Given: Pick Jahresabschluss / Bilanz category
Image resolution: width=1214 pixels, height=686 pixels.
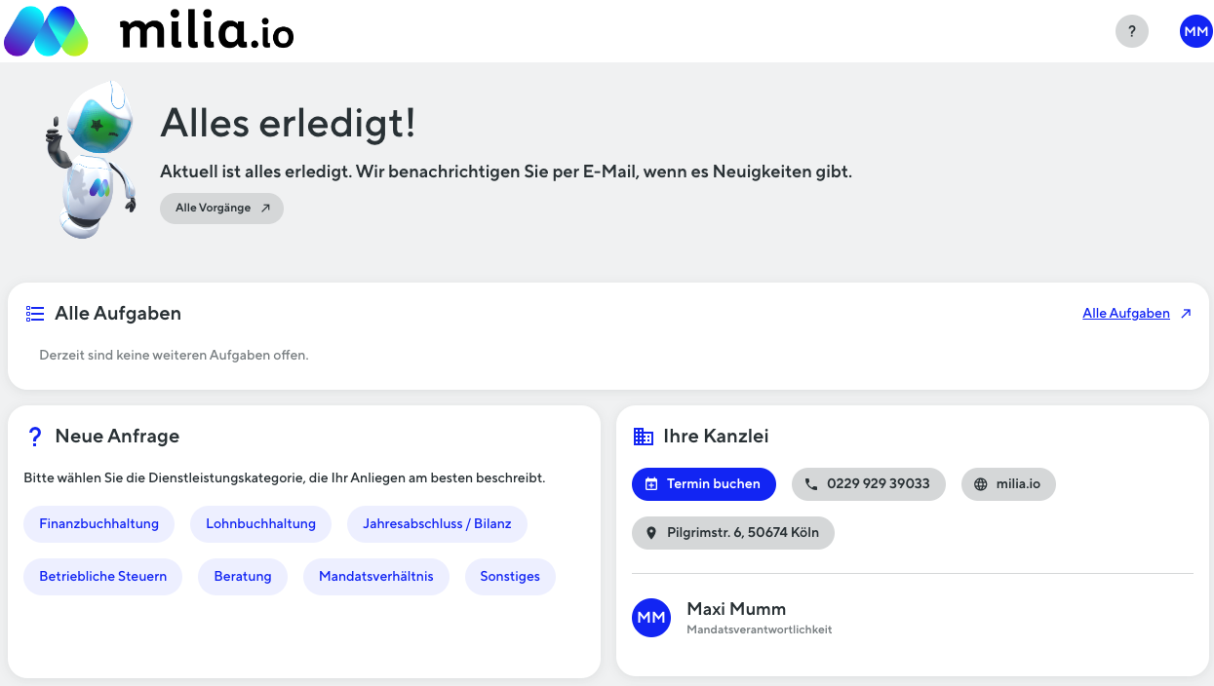Looking at the screenshot, I should [x=437, y=524].
